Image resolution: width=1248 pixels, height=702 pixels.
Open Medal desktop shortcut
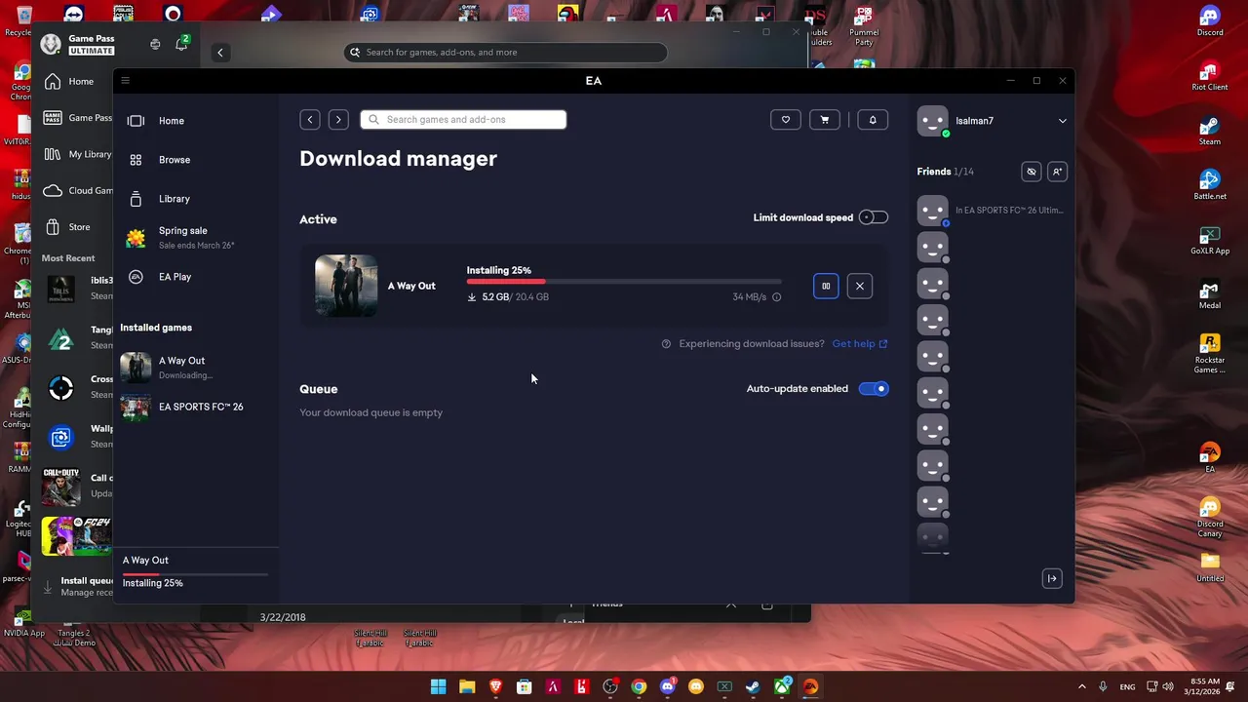1210,294
